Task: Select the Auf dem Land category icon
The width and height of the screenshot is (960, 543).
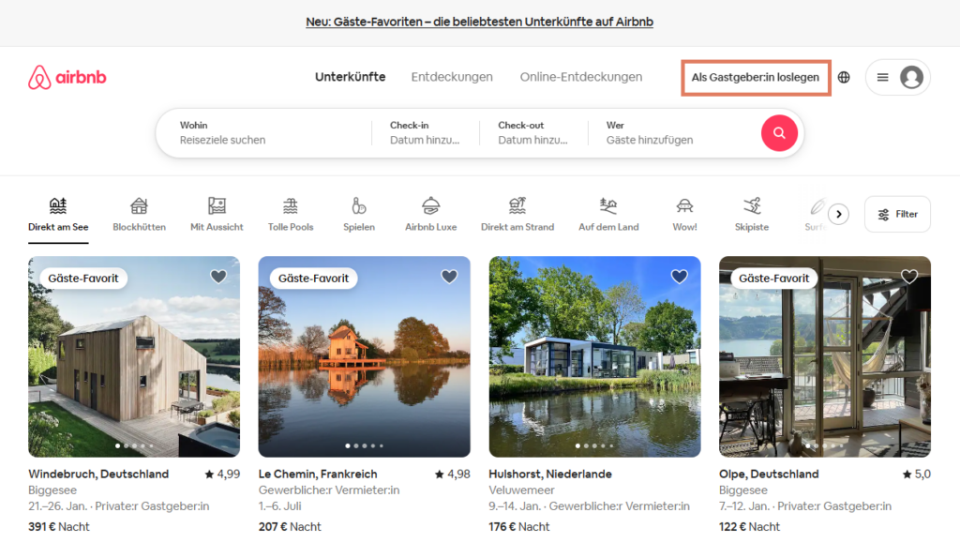Action: [608, 205]
